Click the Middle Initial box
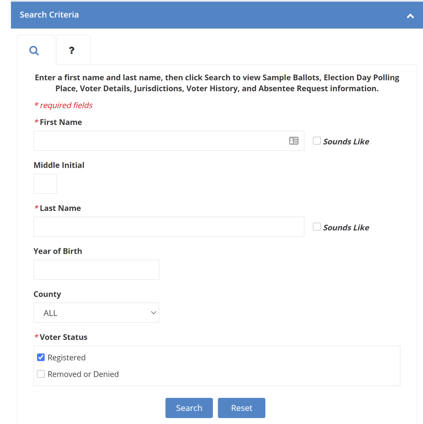This screenshot has height=424, width=423. (45, 184)
